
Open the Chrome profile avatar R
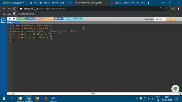[173, 9]
